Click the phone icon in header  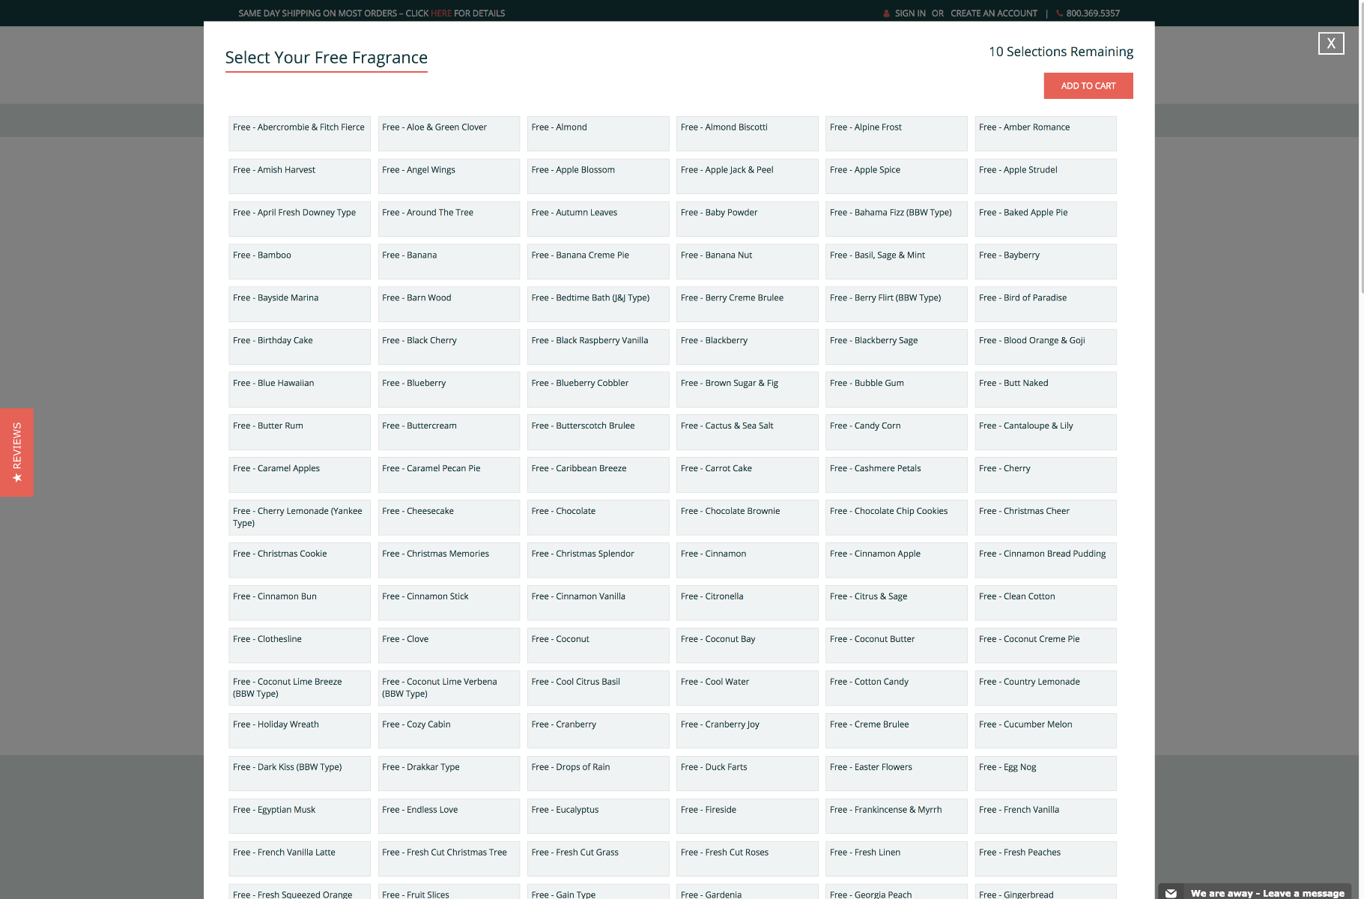[x=1059, y=13]
